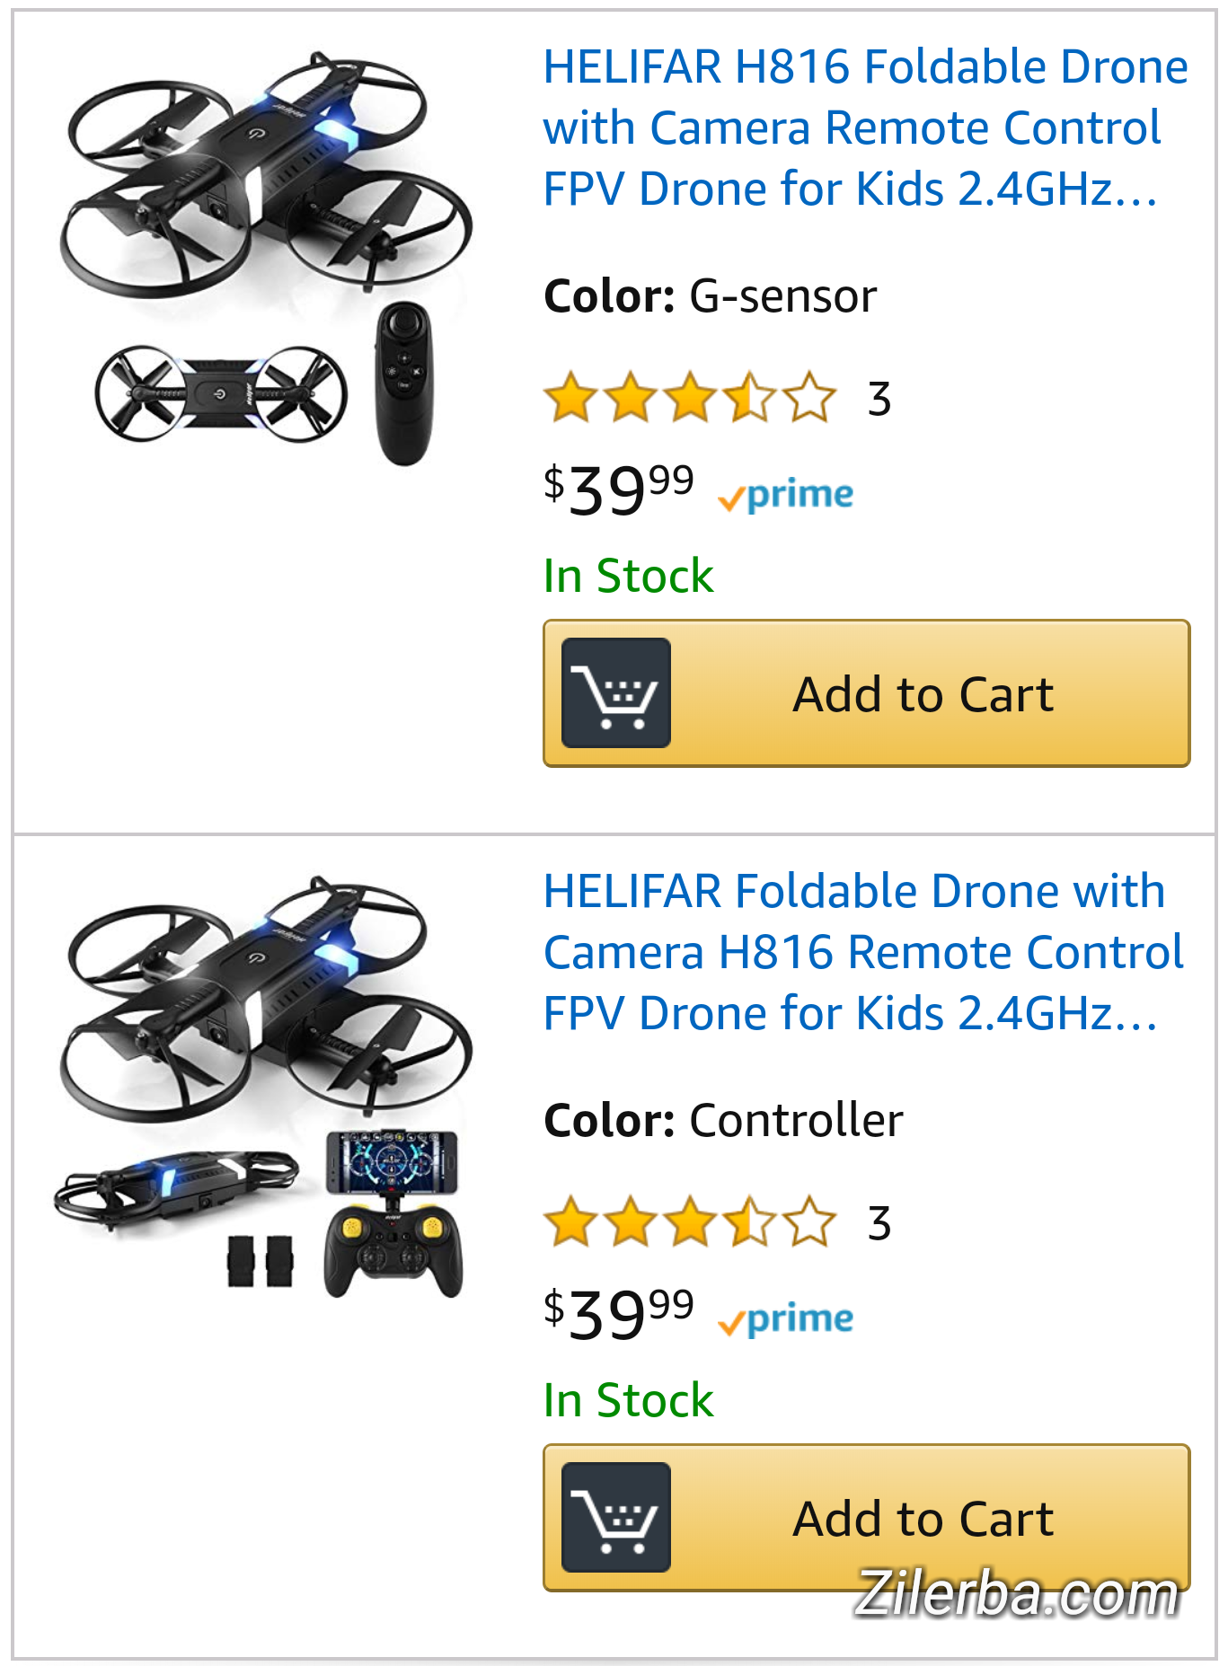Add Controller HELIFAR drone to cart

(x=922, y=1518)
